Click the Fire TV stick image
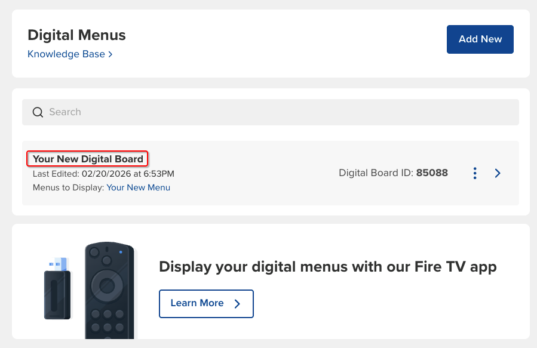The height and width of the screenshot is (348, 537). [57, 288]
